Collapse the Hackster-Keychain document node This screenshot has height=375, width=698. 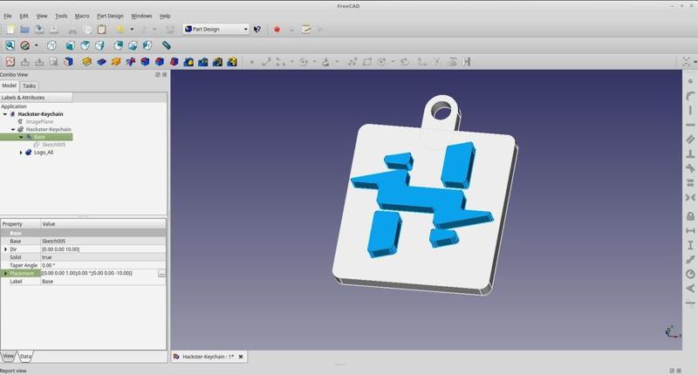pos(5,114)
